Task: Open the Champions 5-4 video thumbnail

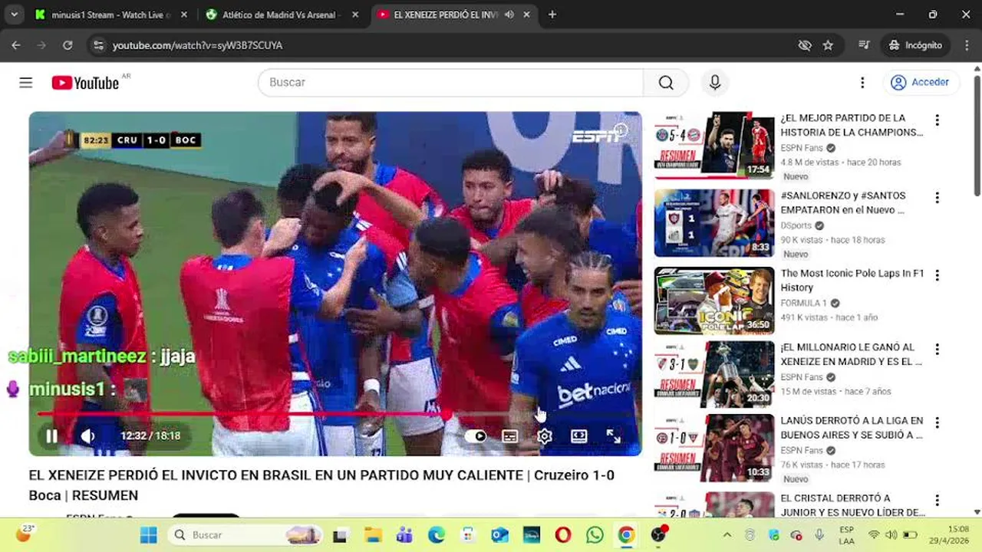Action: (714, 146)
